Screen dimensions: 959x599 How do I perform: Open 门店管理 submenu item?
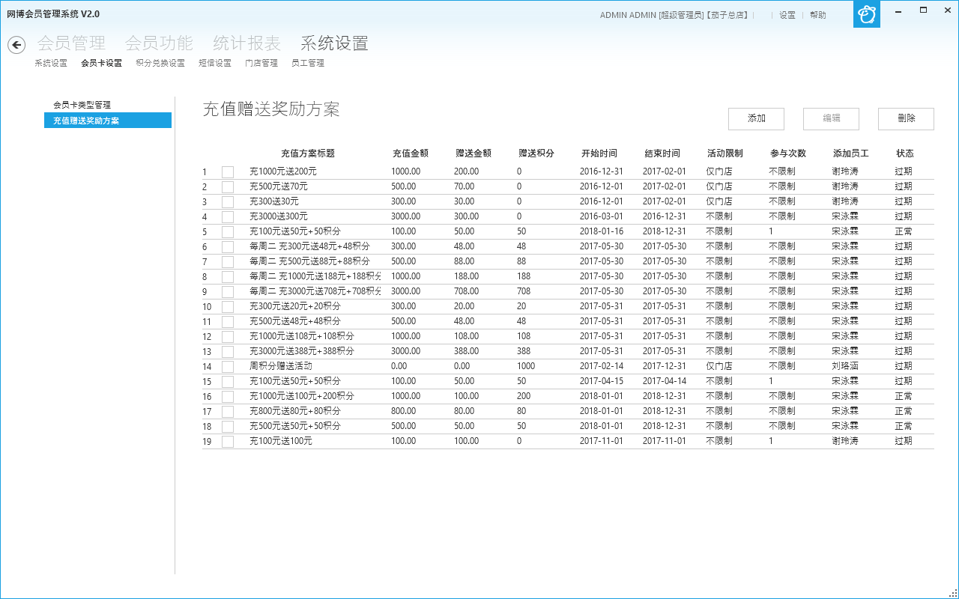click(261, 64)
